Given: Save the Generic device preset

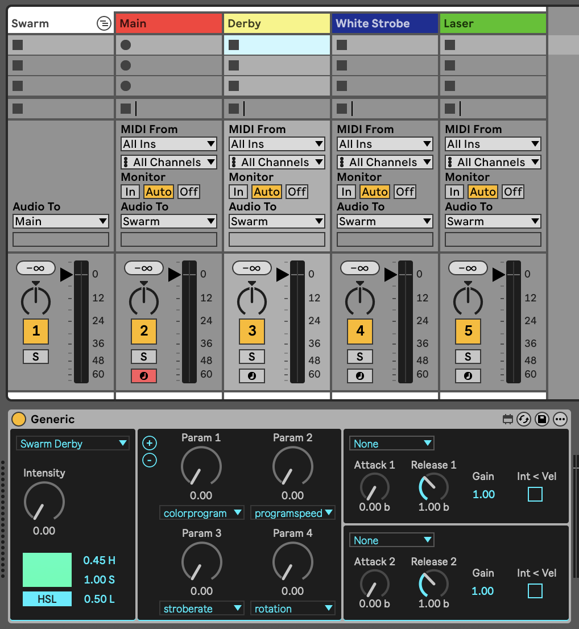Looking at the screenshot, I should pyautogui.click(x=542, y=420).
